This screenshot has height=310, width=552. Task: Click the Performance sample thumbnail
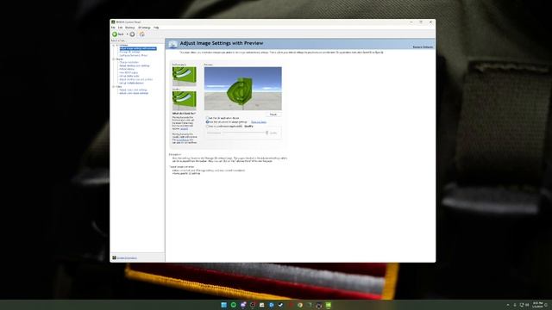pos(184,77)
